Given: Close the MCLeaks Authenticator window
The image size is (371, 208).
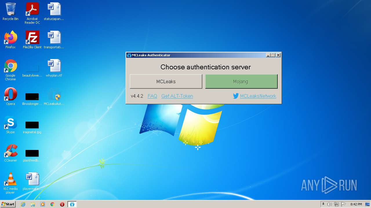Looking at the screenshot, I should [x=278, y=55].
